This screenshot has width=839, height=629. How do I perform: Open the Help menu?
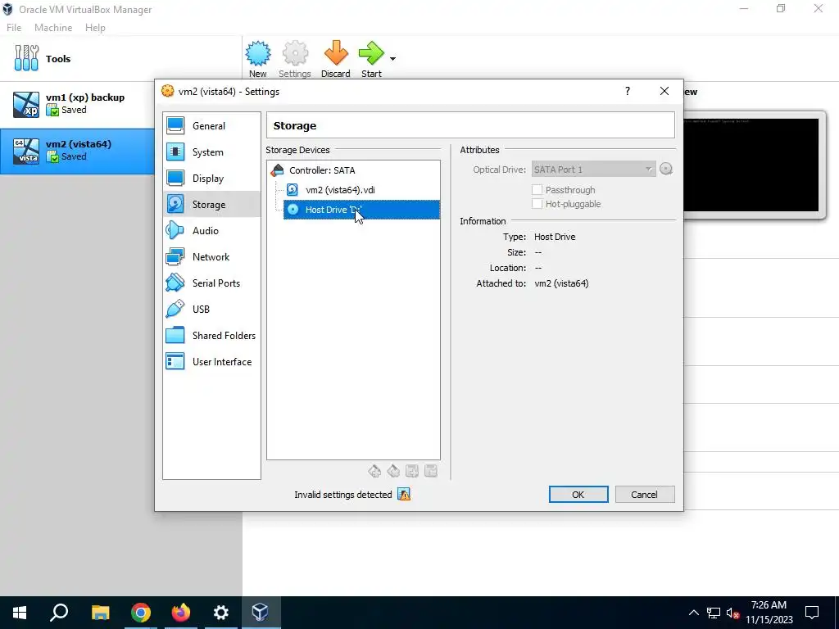pos(95,28)
